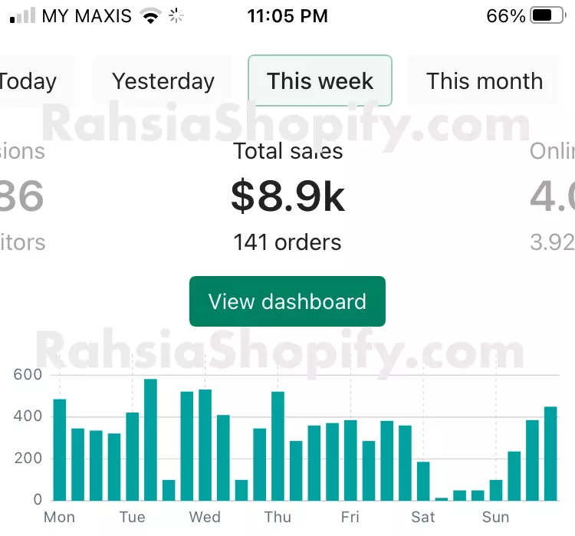Tap the 66% battery percentage text
Screen dimensions: 575x536
coord(506,16)
